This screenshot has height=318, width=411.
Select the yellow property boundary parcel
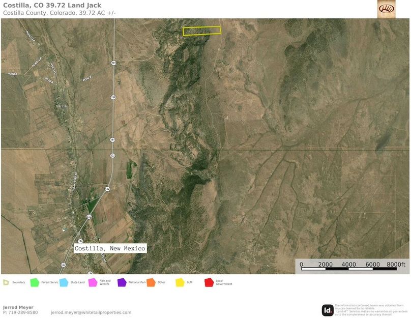201,31
